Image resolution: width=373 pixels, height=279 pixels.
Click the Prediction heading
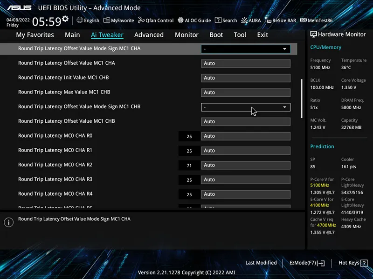(x=322, y=146)
